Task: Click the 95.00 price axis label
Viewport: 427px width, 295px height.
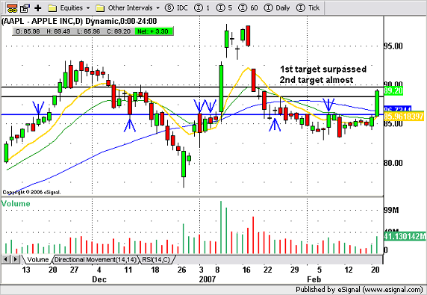Action: [393, 46]
